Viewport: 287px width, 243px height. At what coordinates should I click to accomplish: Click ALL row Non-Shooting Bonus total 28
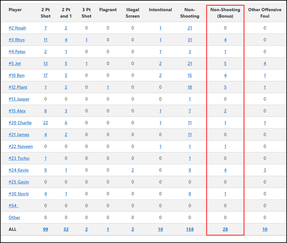coord(225,229)
